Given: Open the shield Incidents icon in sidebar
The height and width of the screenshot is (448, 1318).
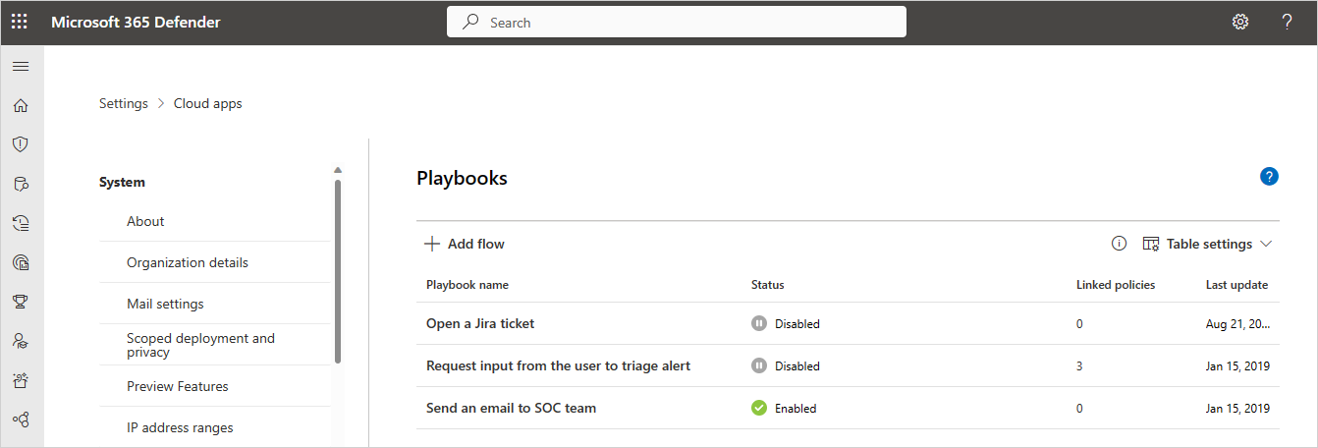Looking at the screenshot, I should 21,144.
